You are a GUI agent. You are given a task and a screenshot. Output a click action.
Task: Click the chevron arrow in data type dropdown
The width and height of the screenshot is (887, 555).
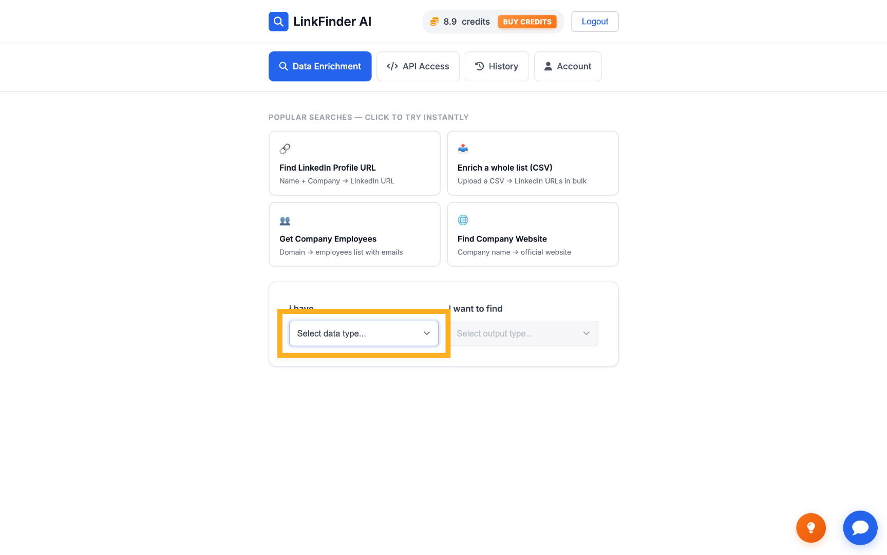point(427,334)
